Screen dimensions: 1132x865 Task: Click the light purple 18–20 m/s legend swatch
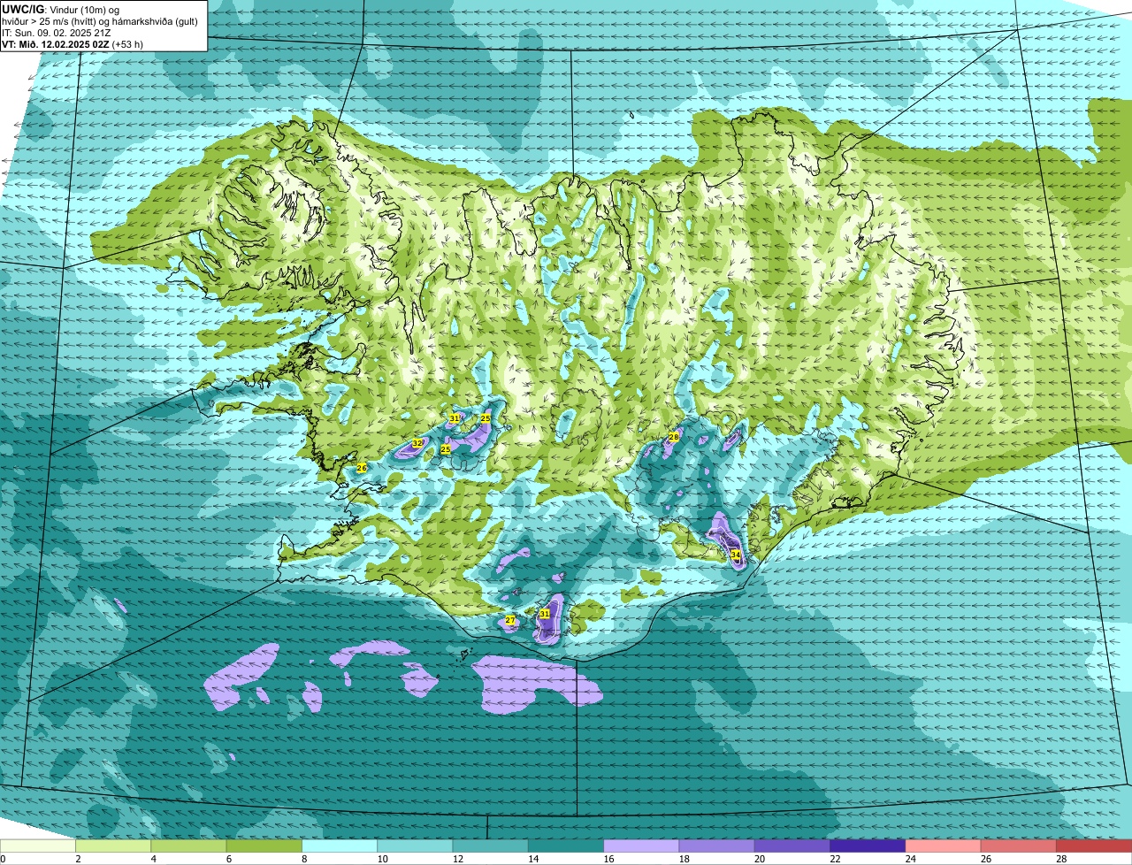point(716,846)
